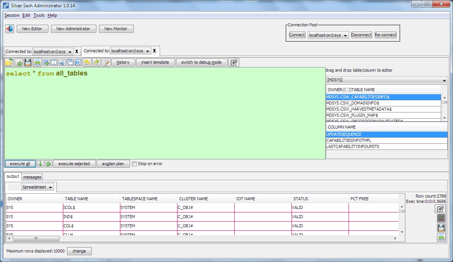Pop out the results with the detach icon
453x262 pixels.
[x=440, y=209]
